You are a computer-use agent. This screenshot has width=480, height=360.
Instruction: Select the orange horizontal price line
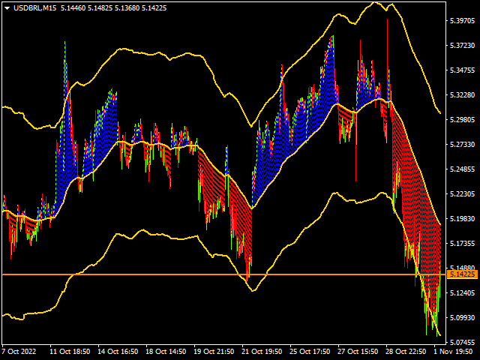tap(224, 274)
